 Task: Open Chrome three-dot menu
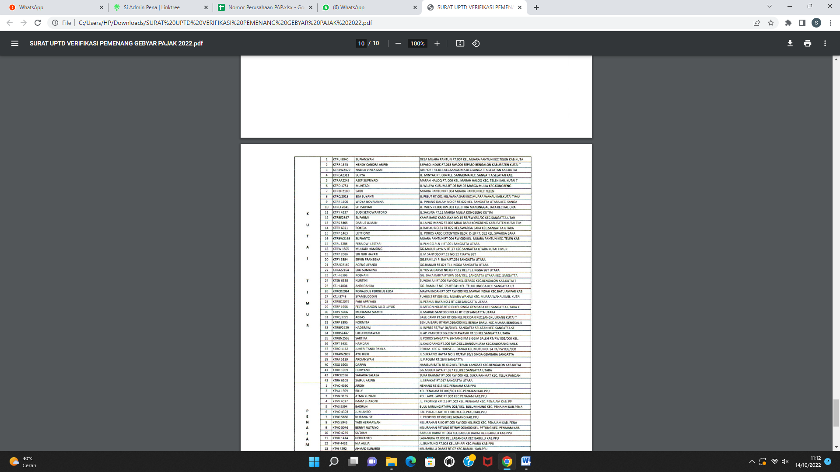(830, 23)
